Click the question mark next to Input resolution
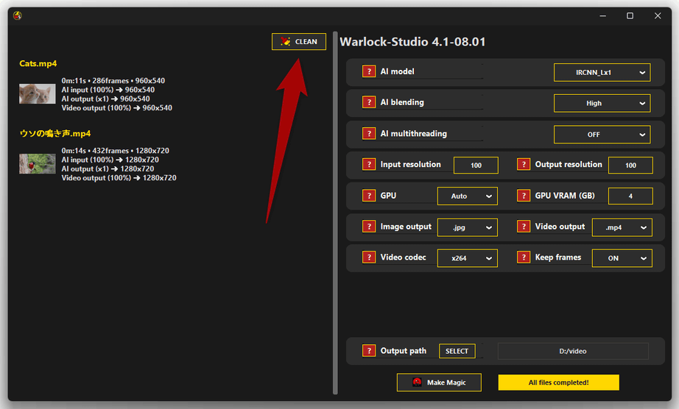The width and height of the screenshot is (679, 409). pos(369,165)
